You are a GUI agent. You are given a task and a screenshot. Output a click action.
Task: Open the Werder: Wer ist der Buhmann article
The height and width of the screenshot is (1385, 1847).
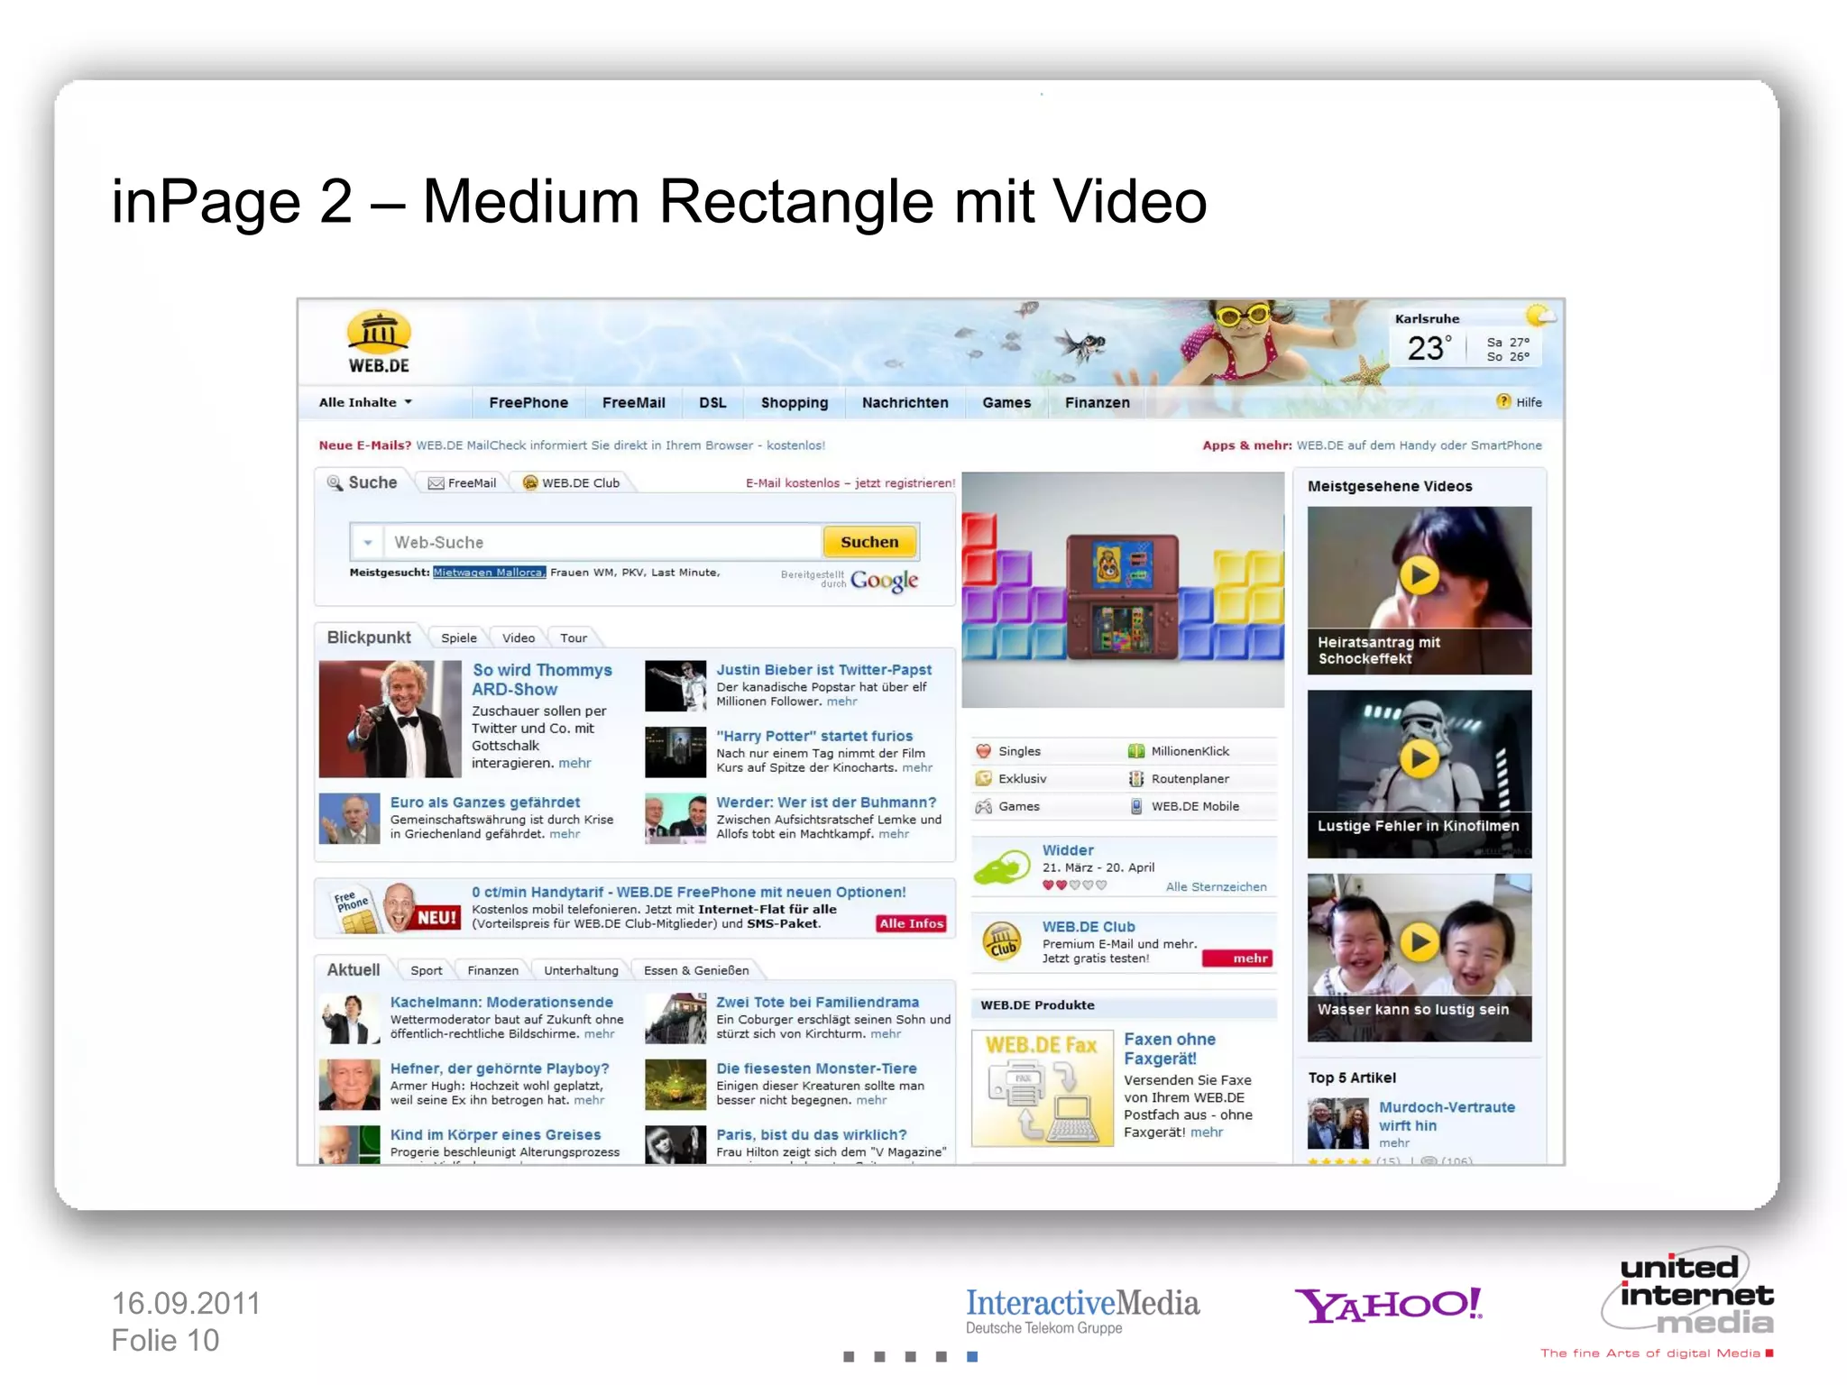(826, 802)
